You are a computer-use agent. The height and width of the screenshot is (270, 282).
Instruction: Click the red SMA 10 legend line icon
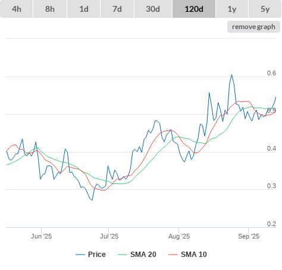[x=173, y=255]
